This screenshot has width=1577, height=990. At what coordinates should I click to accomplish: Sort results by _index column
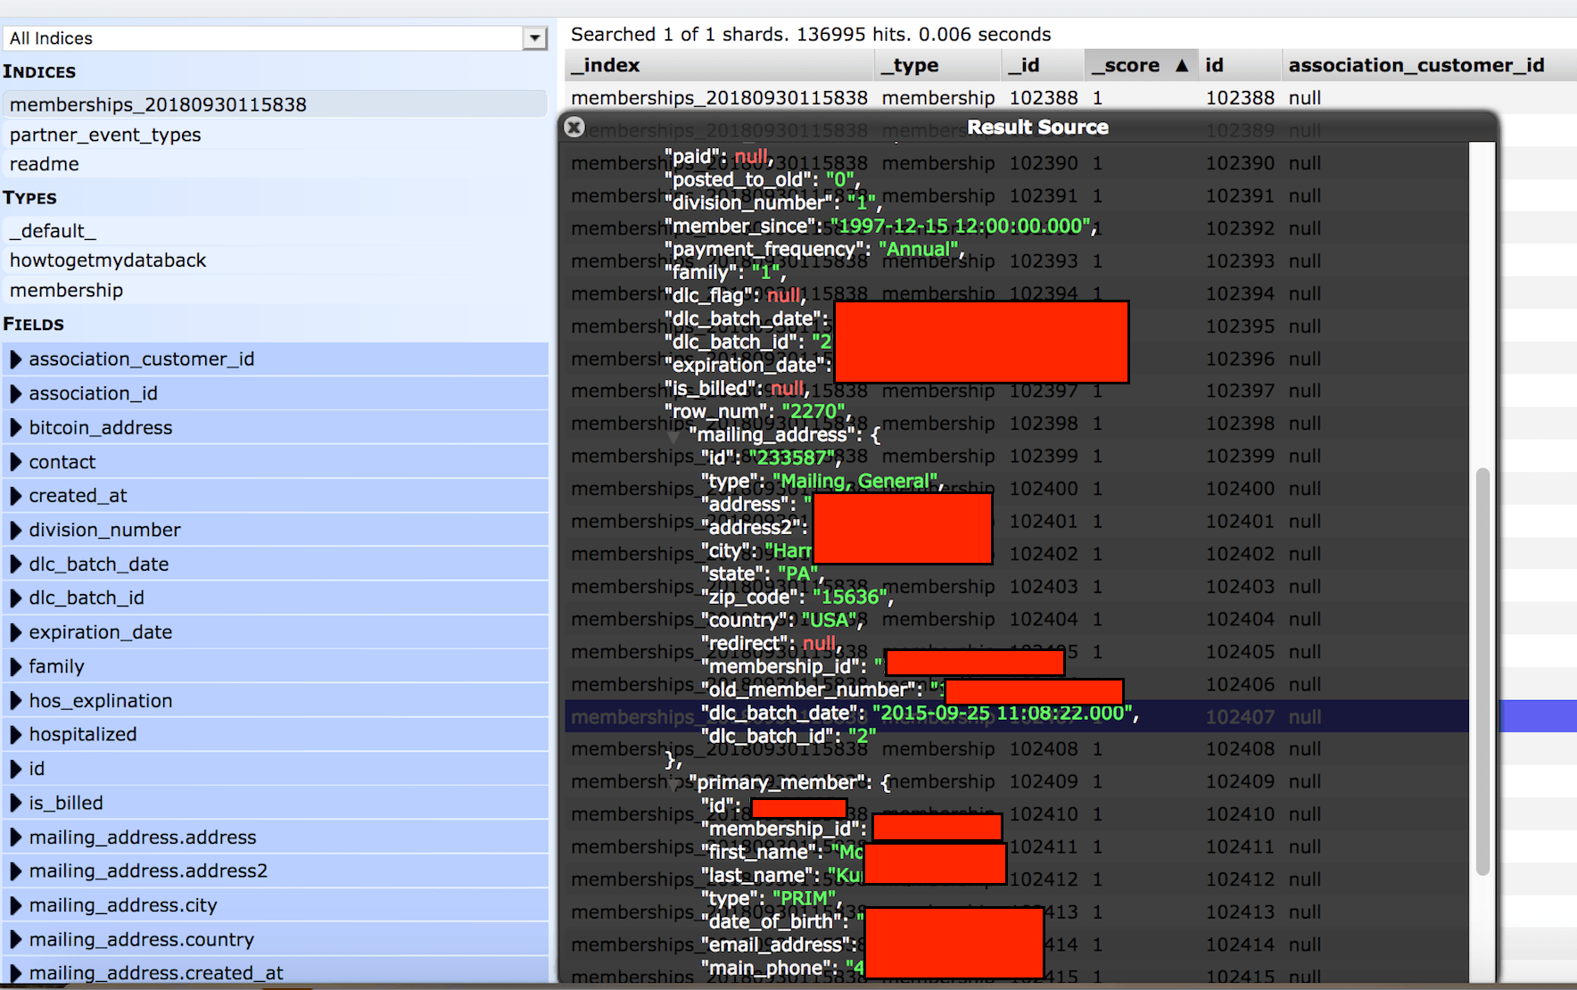pos(719,65)
